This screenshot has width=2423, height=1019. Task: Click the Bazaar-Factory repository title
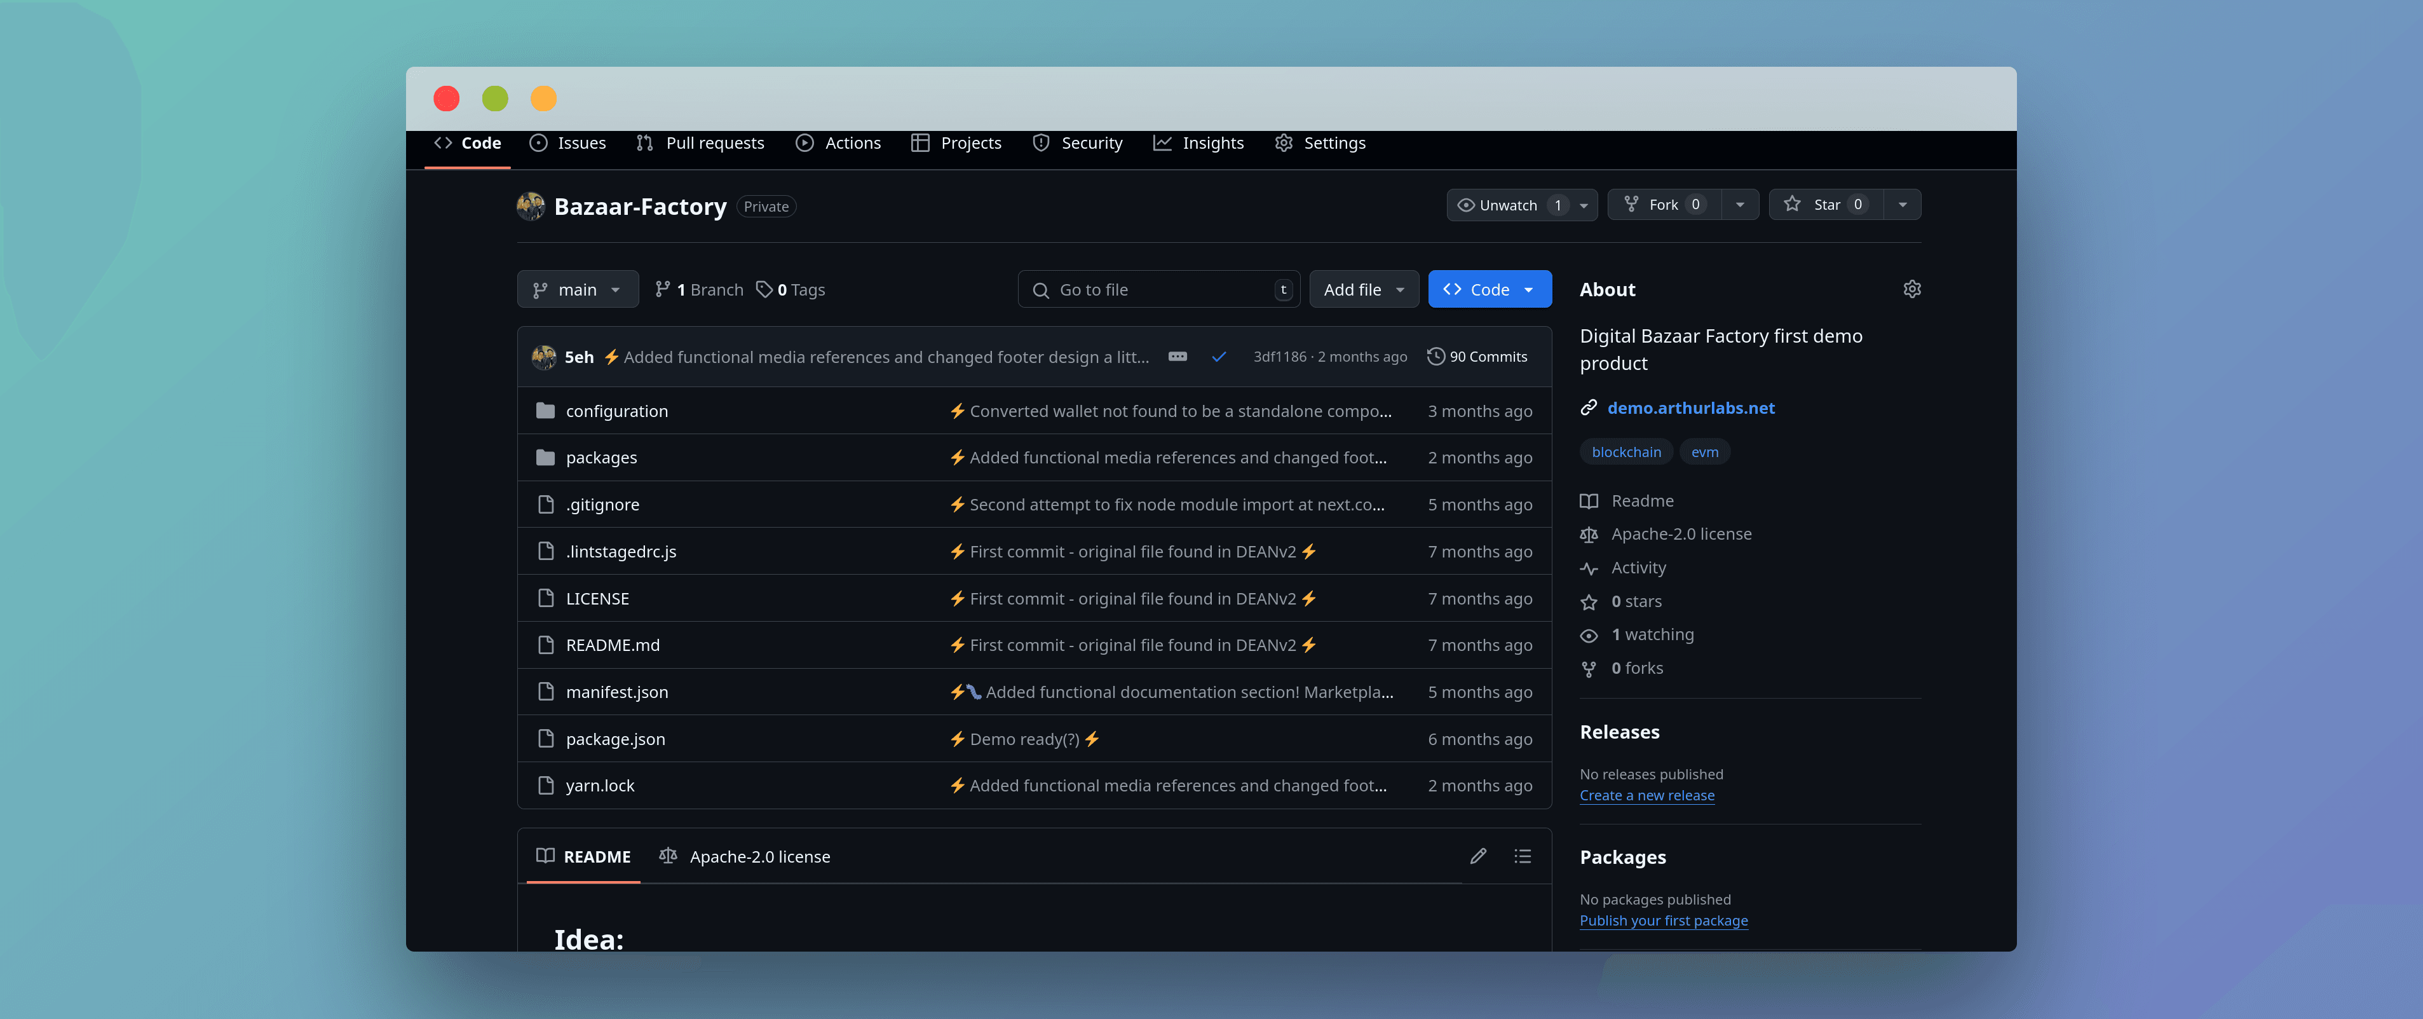[640, 206]
